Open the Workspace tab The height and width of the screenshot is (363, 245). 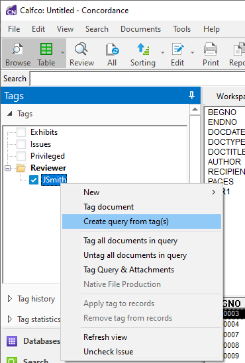(230, 97)
